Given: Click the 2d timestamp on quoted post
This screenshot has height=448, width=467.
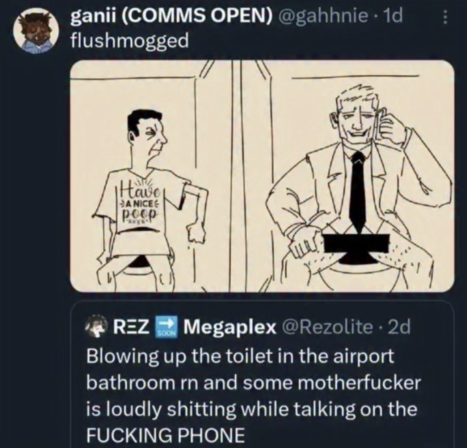Looking at the screenshot, I should (399, 328).
